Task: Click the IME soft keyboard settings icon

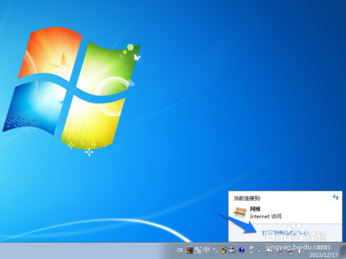Action: pyautogui.click(x=232, y=250)
